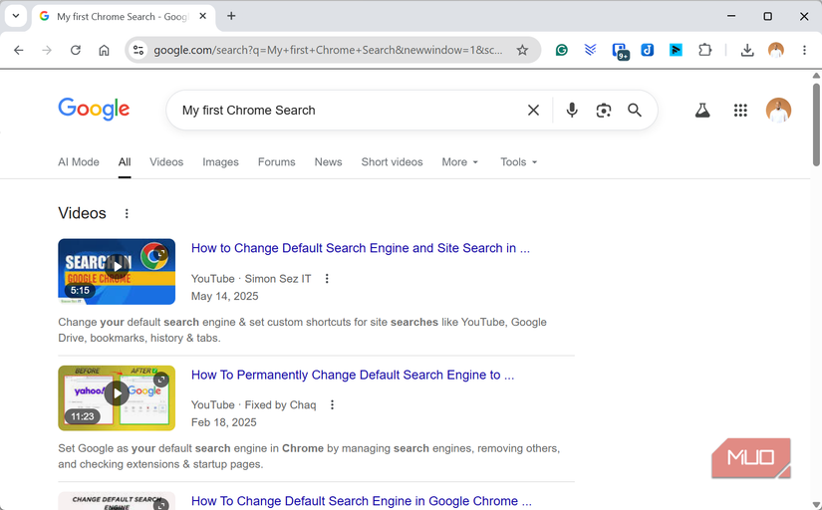The height and width of the screenshot is (510, 822).
Task: Expand the Tools dropdown
Action: pos(518,162)
